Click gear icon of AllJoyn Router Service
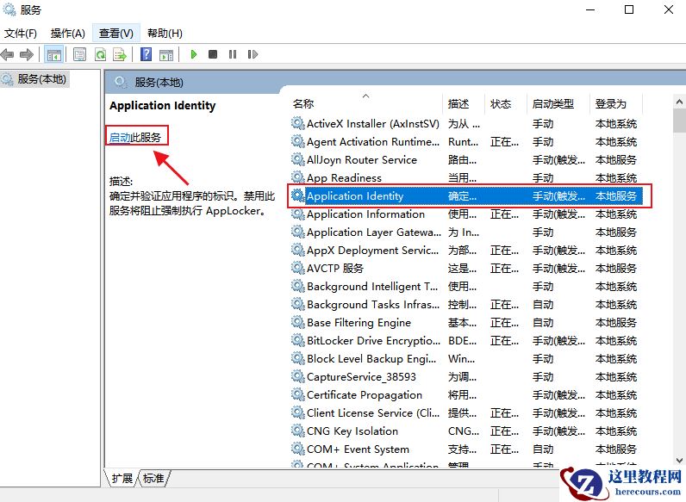686x502 pixels. pyautogui.click(x=298, y=159)
